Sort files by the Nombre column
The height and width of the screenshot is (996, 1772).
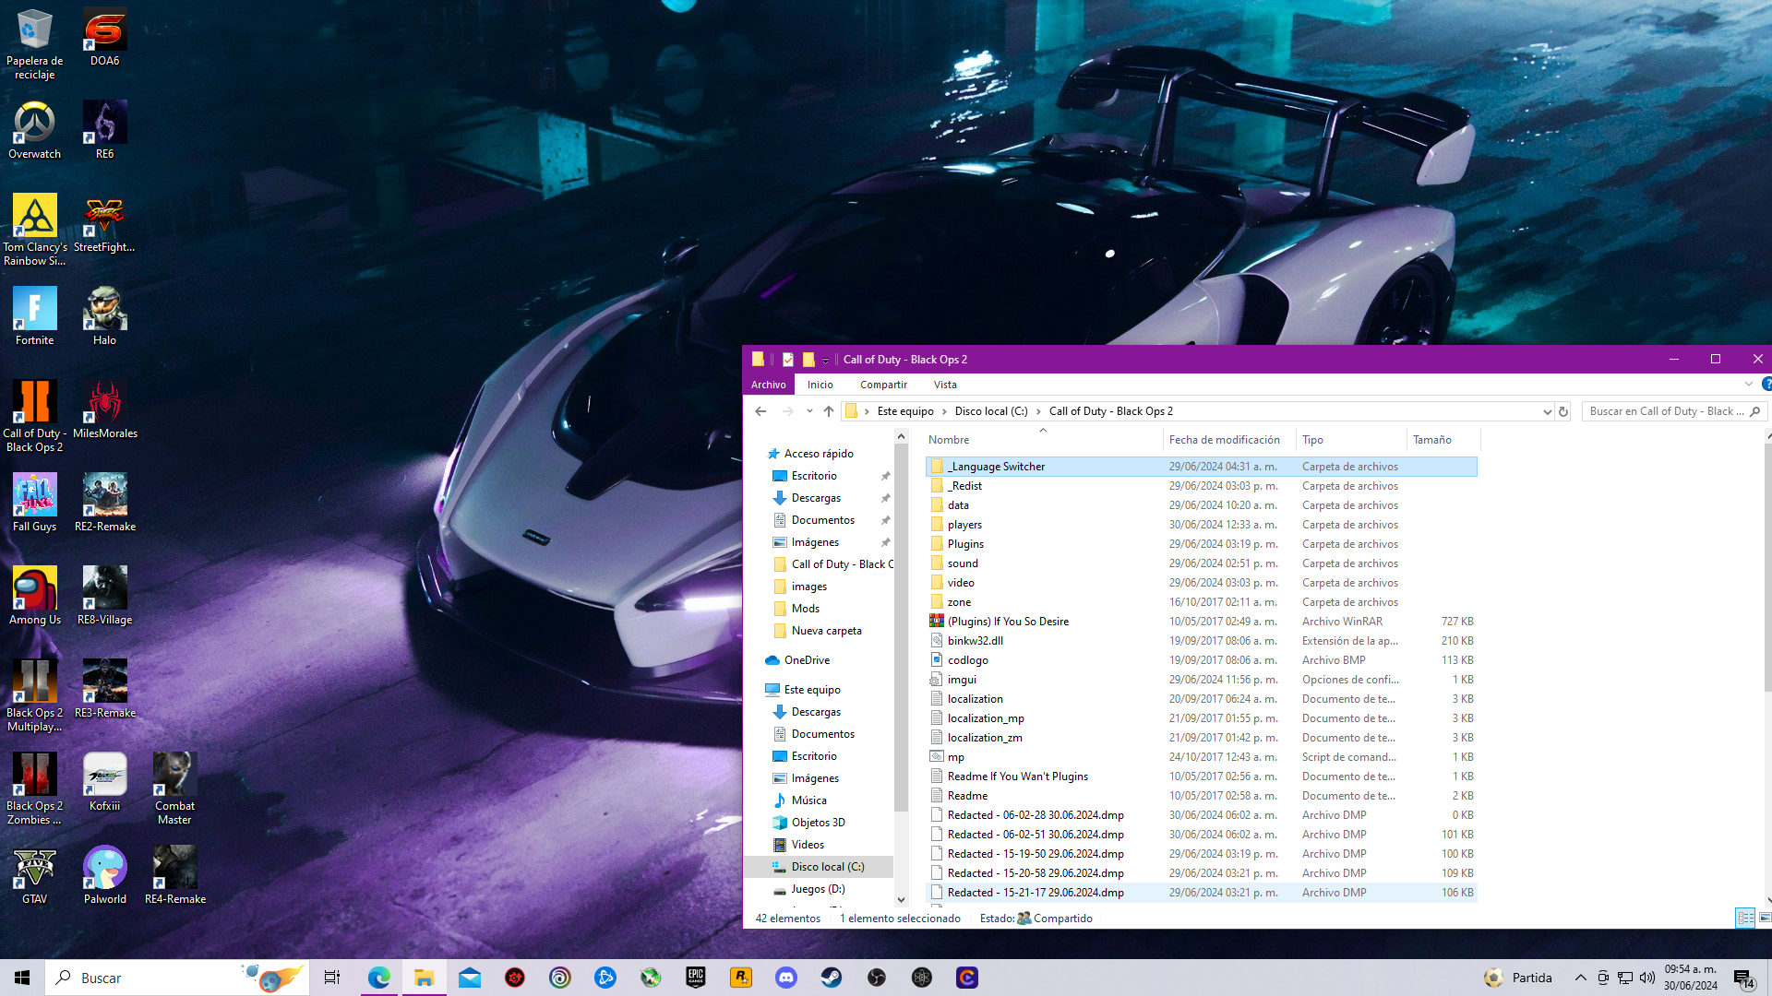click(x=1044, y=440)
